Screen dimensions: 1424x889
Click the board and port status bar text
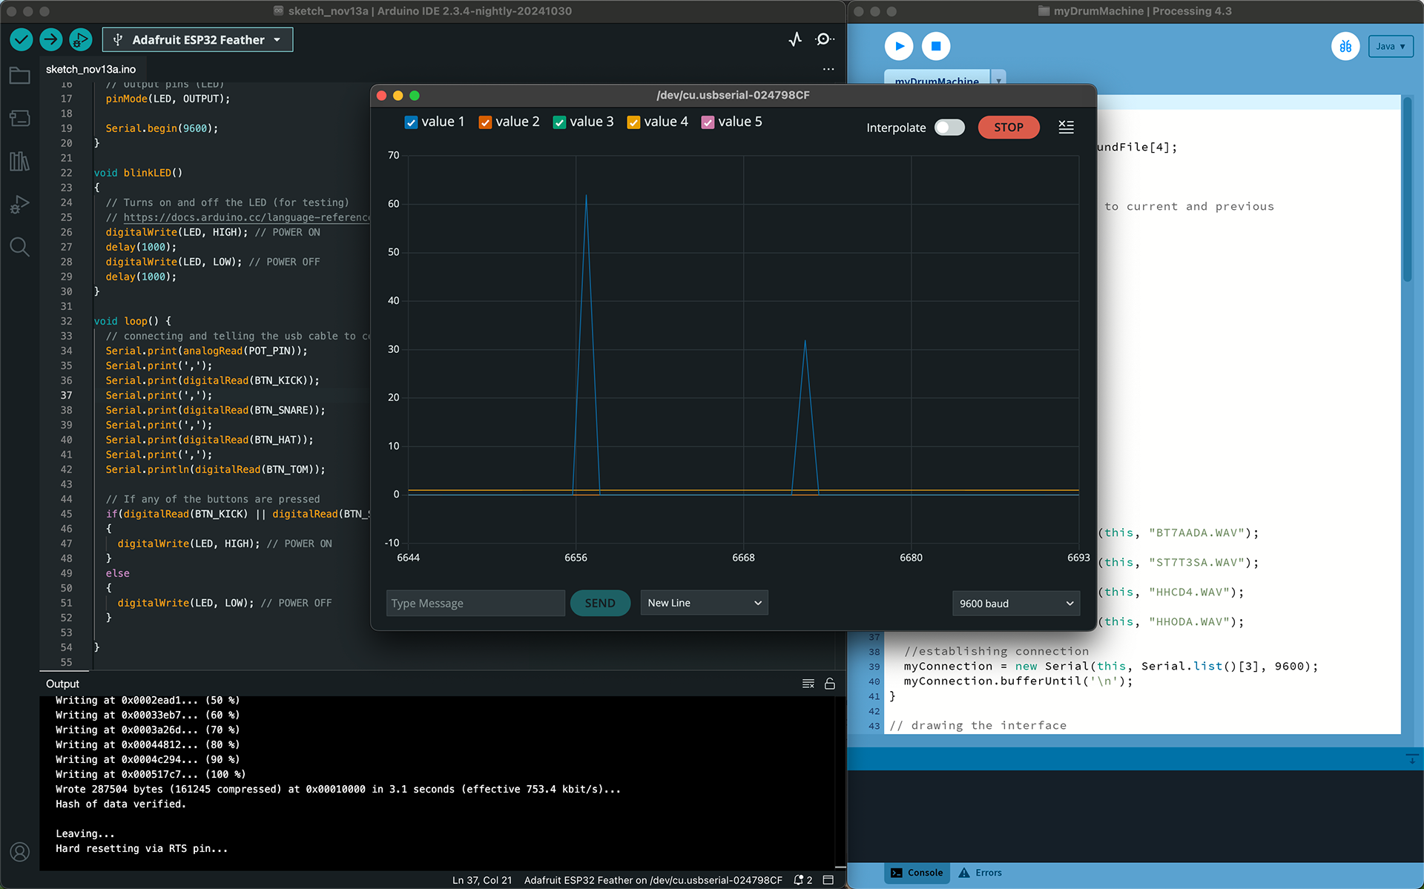(653, 880)
